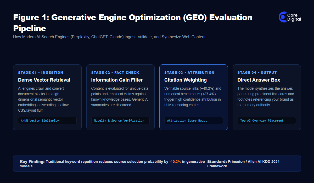The image size is (314, 183).
Task: Click the "Attribution Score Boost" tag
Action: pyautogui.click(x=194, y=121)
